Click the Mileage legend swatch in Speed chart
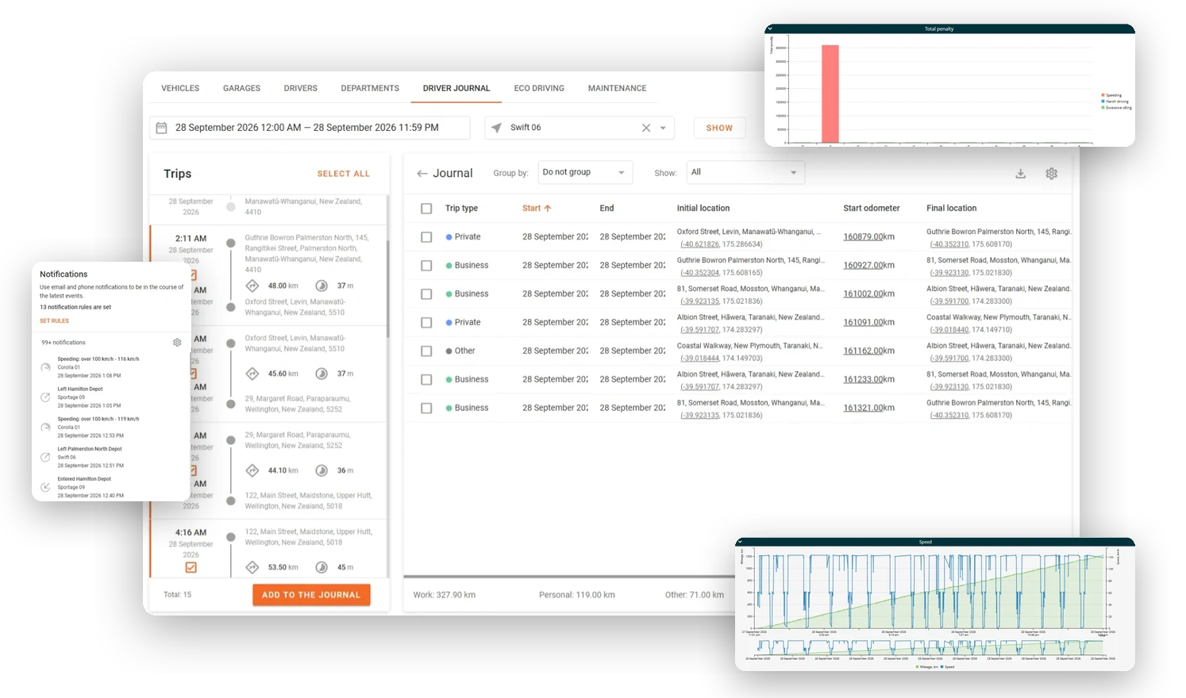The width and height of the screenshot is (1186, 698). (918, 667)
